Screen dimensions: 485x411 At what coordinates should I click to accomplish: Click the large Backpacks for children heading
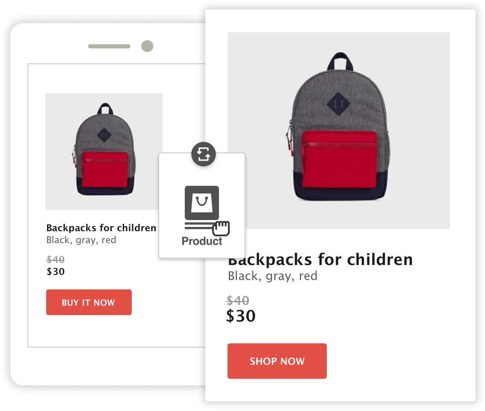[x=320, y=259]
